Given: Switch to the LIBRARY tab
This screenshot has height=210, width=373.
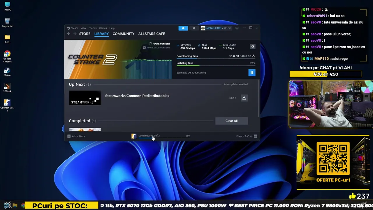Looking at the screenshot, I should [x=101, y=34].
